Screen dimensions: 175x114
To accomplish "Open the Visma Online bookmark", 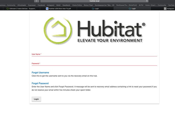I will point(77,5).
